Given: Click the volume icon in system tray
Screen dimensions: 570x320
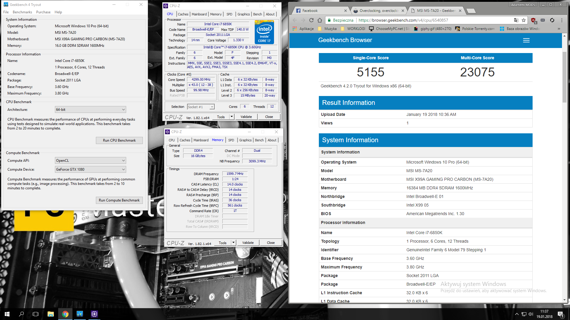Looking at the screenshot, I should click(531, 314).
